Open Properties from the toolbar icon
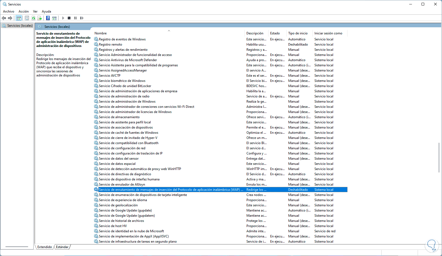442x256 pixels. (27, 18)
